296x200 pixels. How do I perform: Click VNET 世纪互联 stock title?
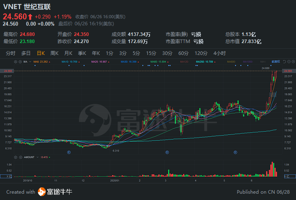(x=27, y=7)
